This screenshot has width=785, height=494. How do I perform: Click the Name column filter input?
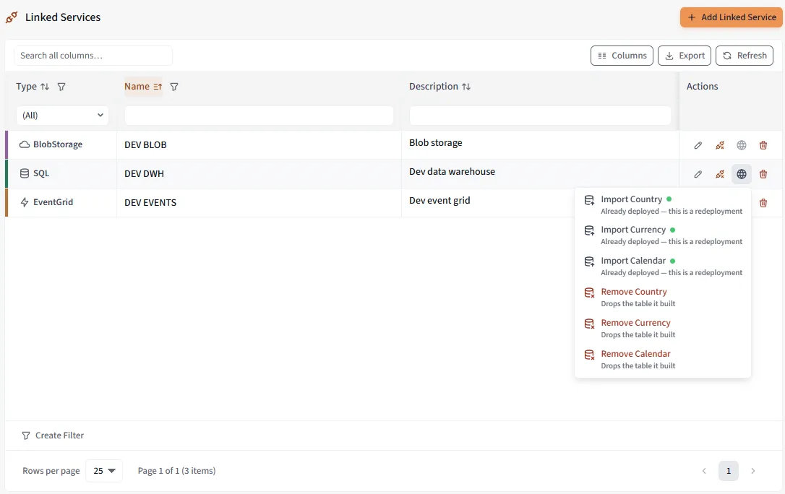259,116
